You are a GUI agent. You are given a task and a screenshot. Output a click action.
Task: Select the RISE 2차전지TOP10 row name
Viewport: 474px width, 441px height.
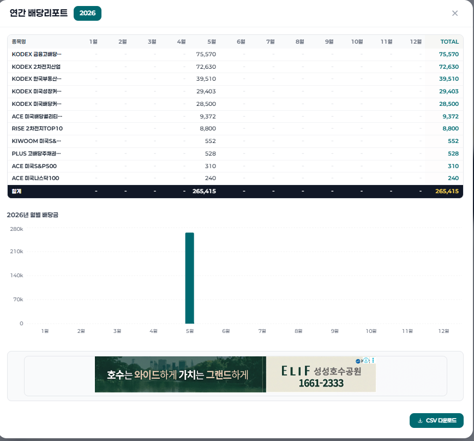37,129
